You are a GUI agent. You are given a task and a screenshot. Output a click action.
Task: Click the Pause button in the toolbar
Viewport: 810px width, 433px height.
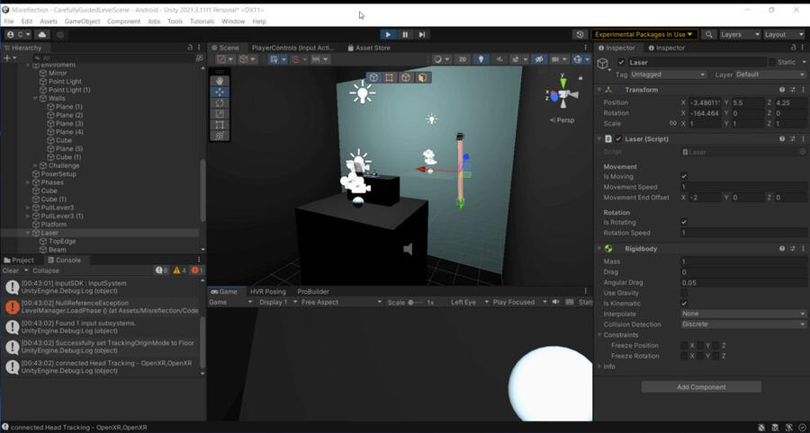point(405,34)
